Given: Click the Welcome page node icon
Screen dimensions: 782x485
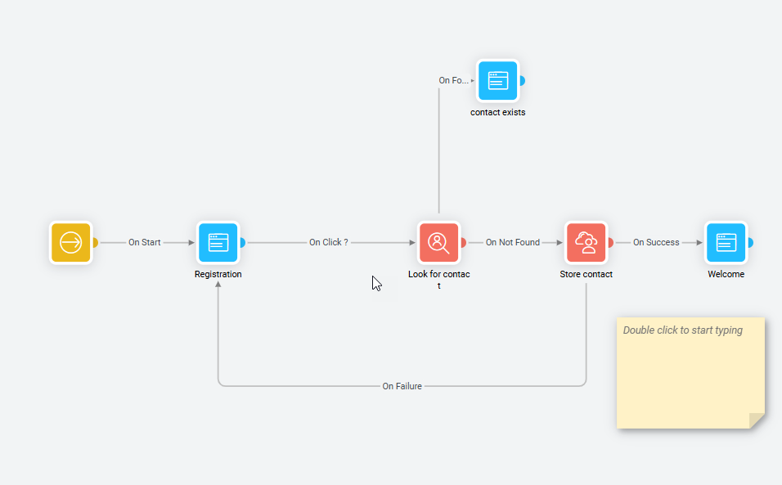Looking at the screenshot, I should pos(726,243).
